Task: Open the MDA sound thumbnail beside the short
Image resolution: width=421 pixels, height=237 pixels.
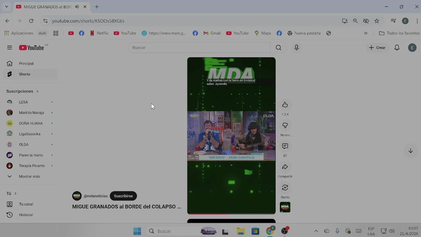Action: pyautogui.click(x=285, y=207)
